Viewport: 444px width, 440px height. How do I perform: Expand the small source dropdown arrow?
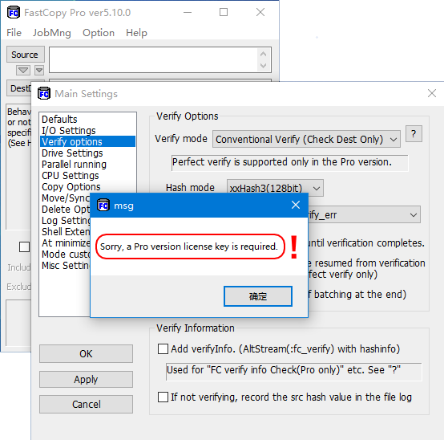click(39, 70)
